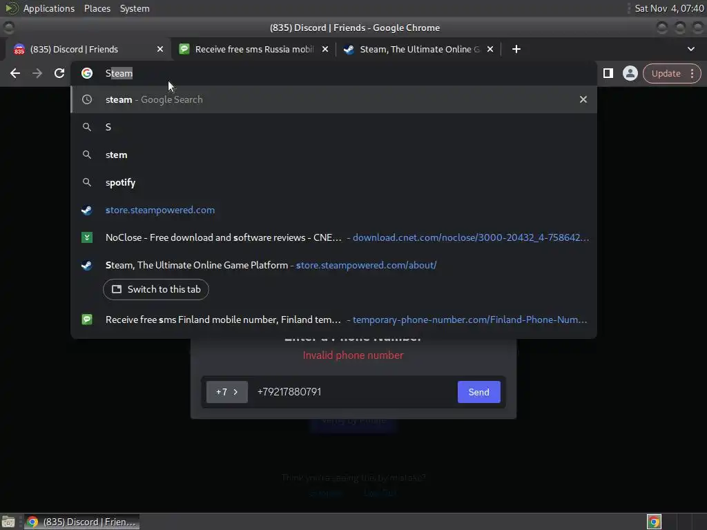The width and height of the screenshot is (707, 530).
Task: Select Steam Ultimate Online Game Platform suggestion
Action: tap(333, 265)
